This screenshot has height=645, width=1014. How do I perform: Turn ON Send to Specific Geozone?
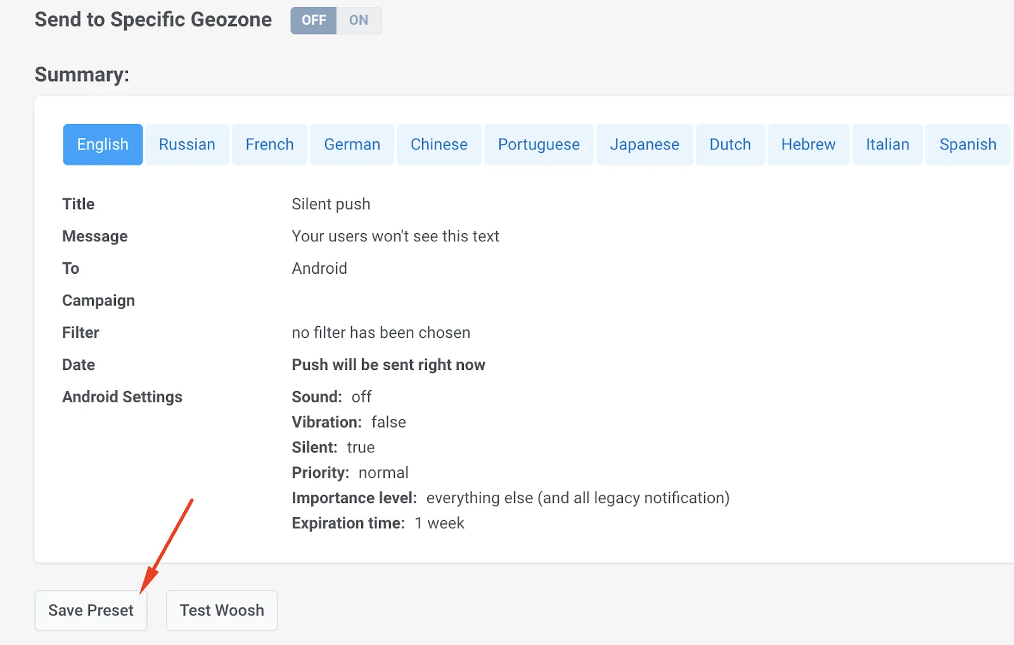[x=359, y=20]
